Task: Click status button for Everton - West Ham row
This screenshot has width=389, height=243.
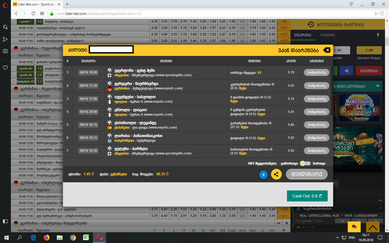Action: pyautogui.click(x=316, y=73)
